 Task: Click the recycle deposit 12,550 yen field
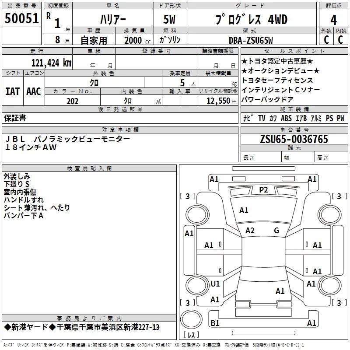click(x=218, y=101)
